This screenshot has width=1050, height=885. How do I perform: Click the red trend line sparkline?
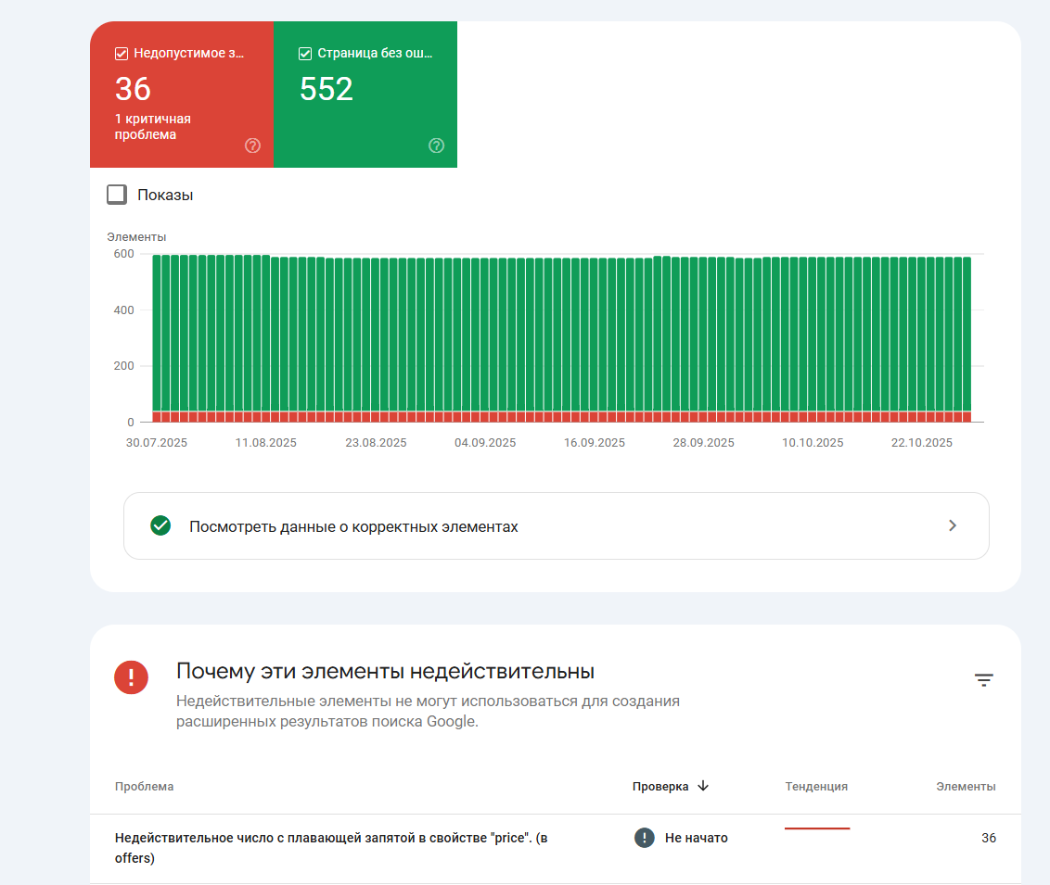coord(817,828)
